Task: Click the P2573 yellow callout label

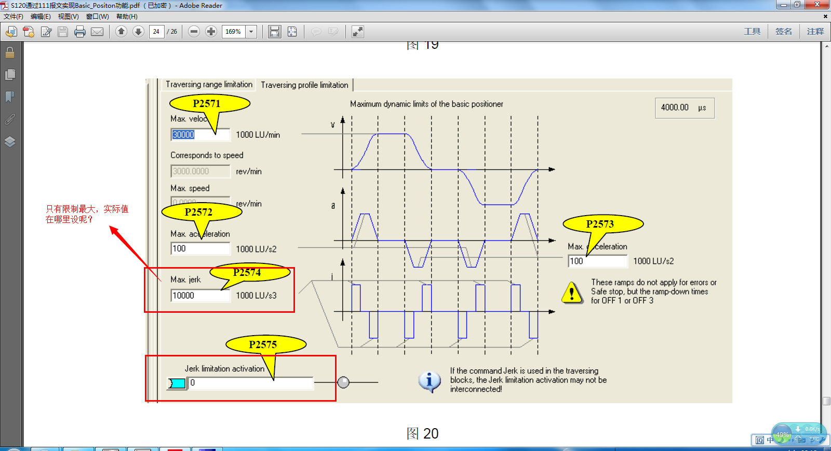Action: coord(600,224)
